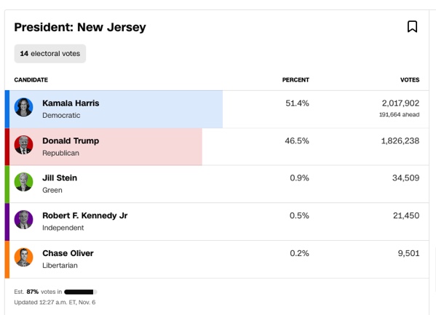Bookmark the New Jersey president race
The width and height of the screenshot is (436, 315).
point(412,27)
